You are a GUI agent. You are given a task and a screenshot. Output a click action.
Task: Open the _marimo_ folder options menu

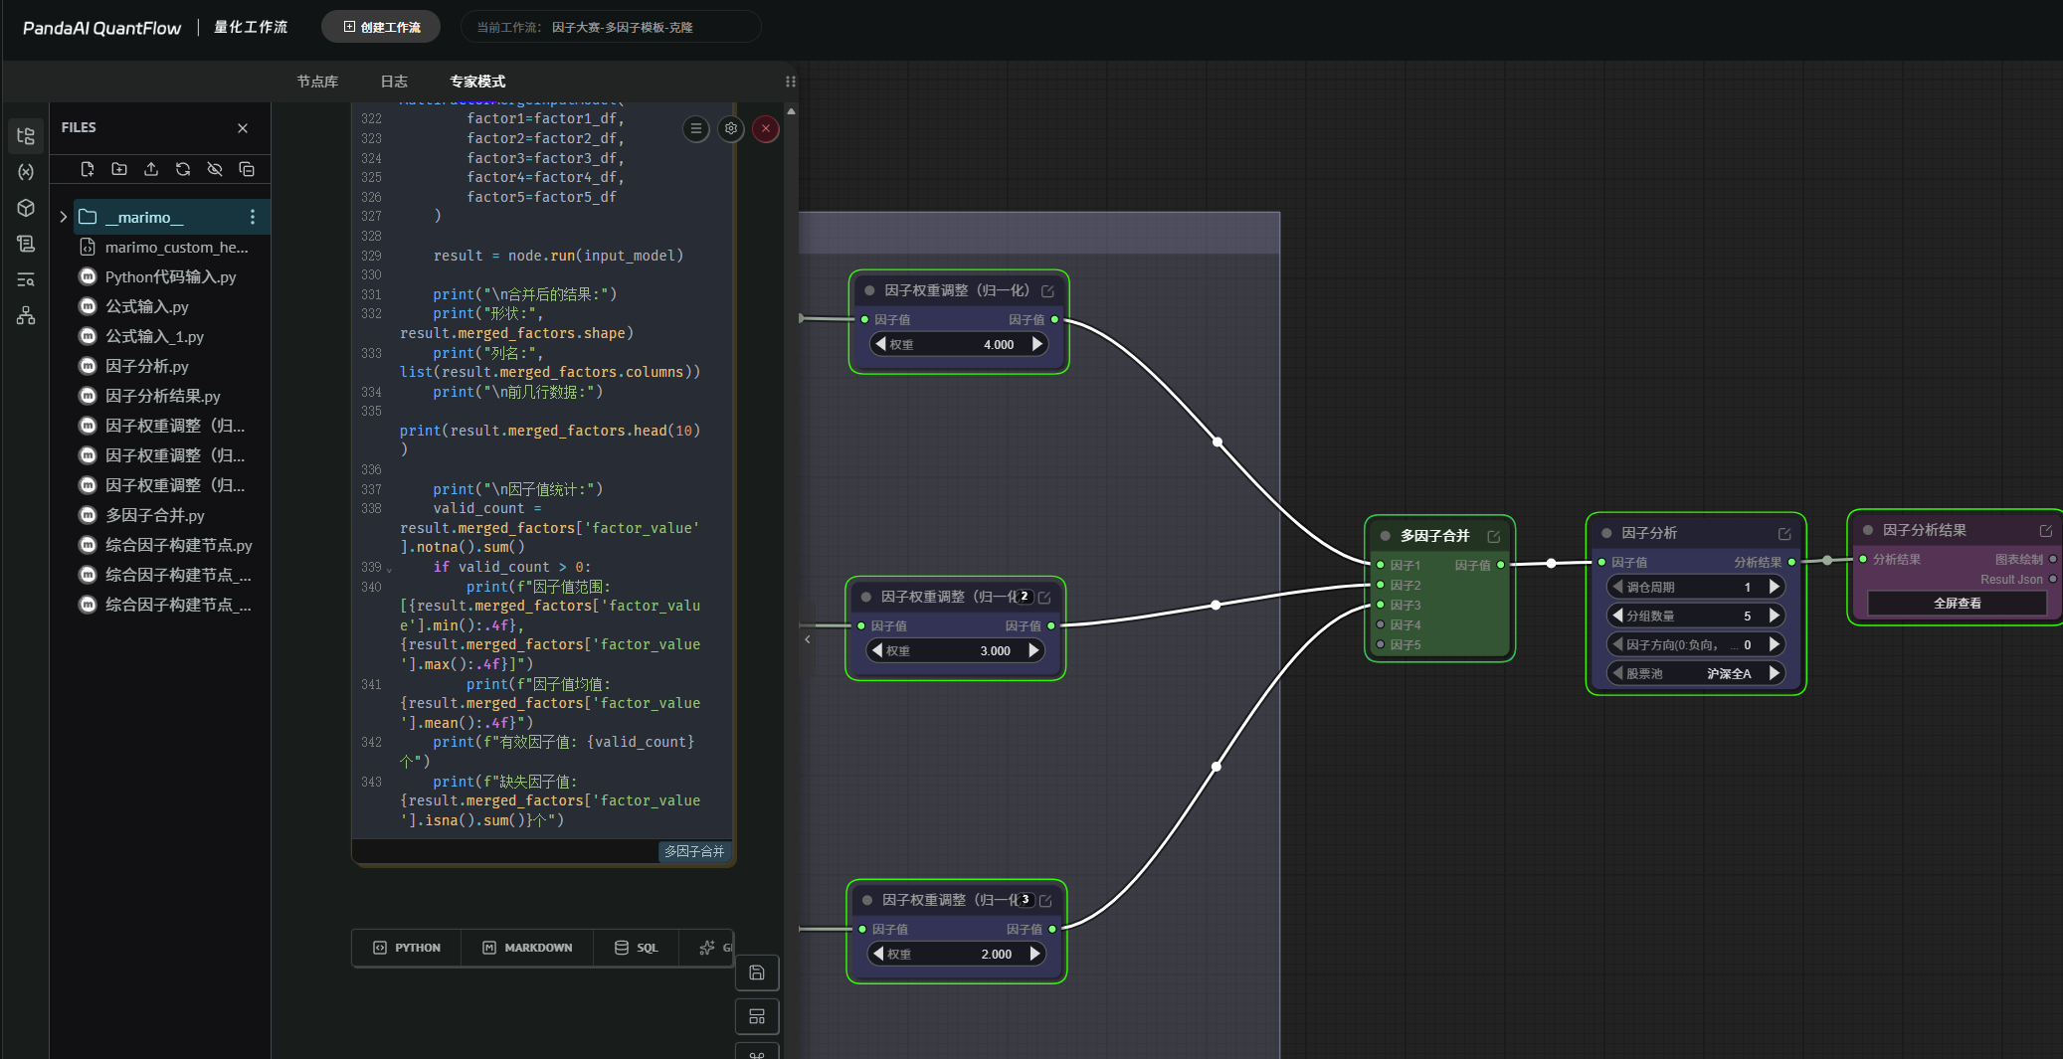[x=253, y=217]
